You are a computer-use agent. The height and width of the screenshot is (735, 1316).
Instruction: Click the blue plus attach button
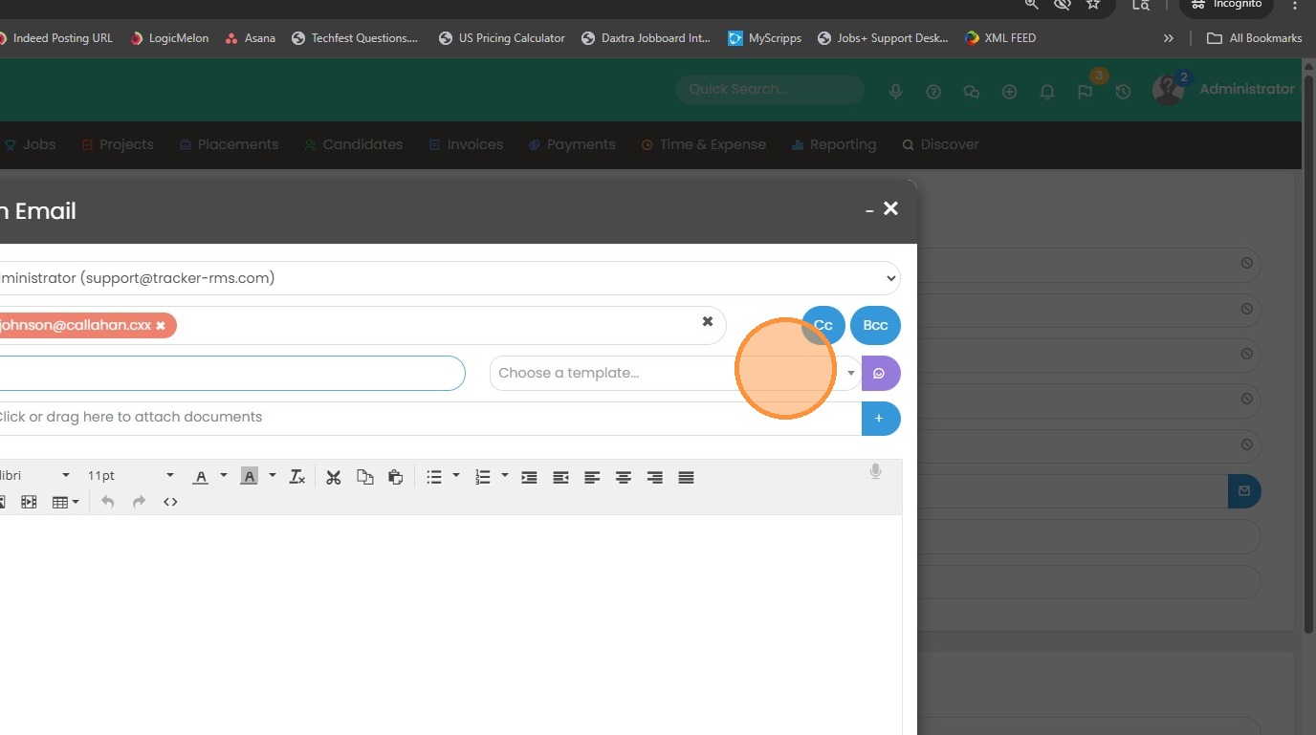880,419
